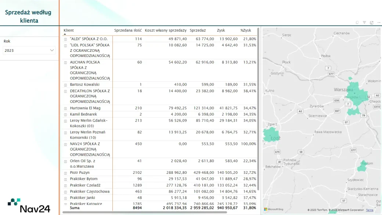The height and width of the screenshot is (215, 382).
Task: Click the Microsoft Bing logo on map
Action: point(274,209)
